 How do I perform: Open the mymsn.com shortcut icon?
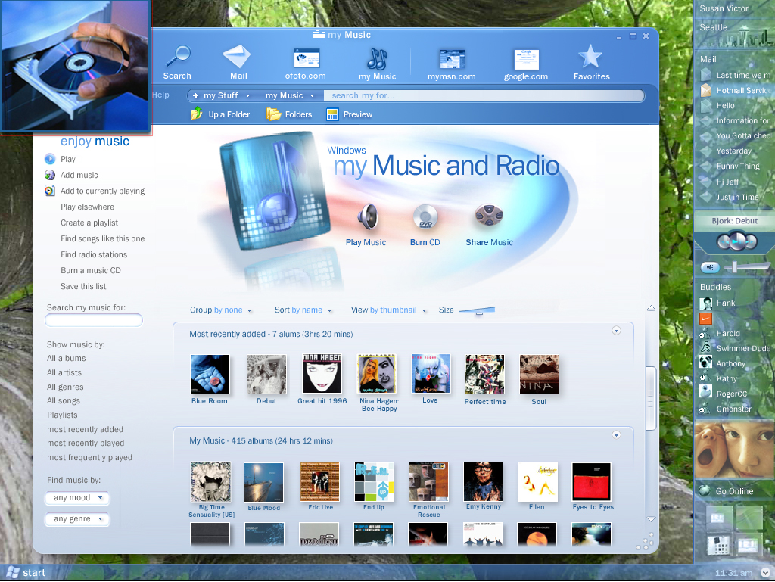(453, 59)
